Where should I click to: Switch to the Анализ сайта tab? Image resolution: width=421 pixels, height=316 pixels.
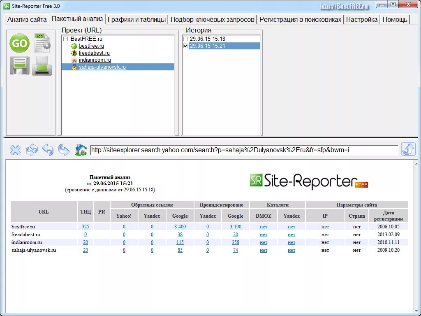(x=27, y=19)
